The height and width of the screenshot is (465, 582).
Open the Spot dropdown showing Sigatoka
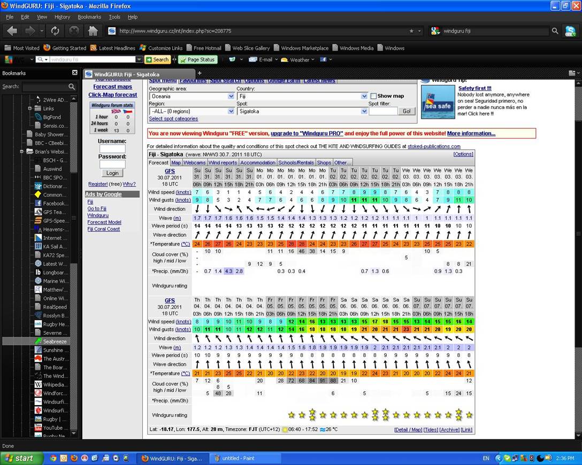pyautogui.click(x=302, y=111)
